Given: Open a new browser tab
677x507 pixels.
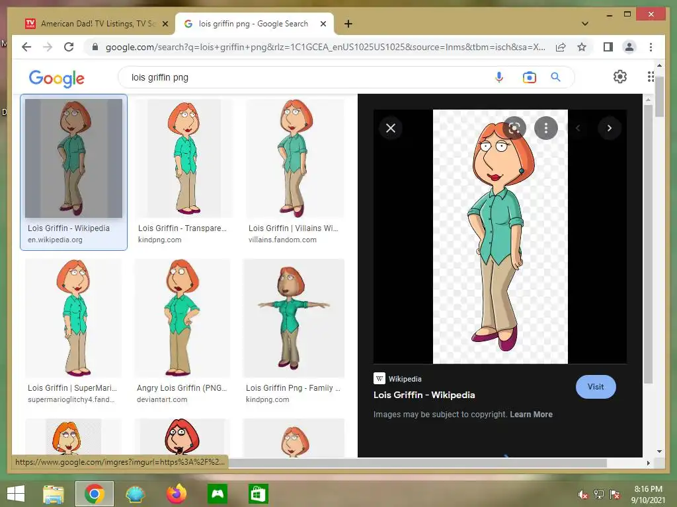Looking at the screenshot, I should [x=348, y=24].
